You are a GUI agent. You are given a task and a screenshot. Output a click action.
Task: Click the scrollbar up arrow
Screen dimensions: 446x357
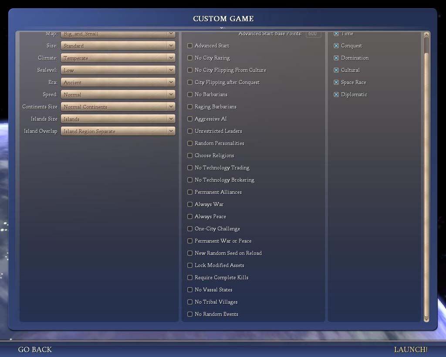(426, 34)
